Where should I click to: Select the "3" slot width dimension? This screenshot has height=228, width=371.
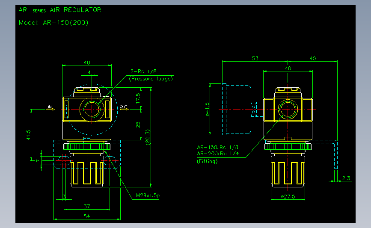64,196
